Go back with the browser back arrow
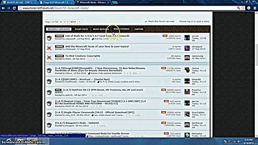Viewport: 258px width, 145px height. pyautogui.click(x=3, y=8)
